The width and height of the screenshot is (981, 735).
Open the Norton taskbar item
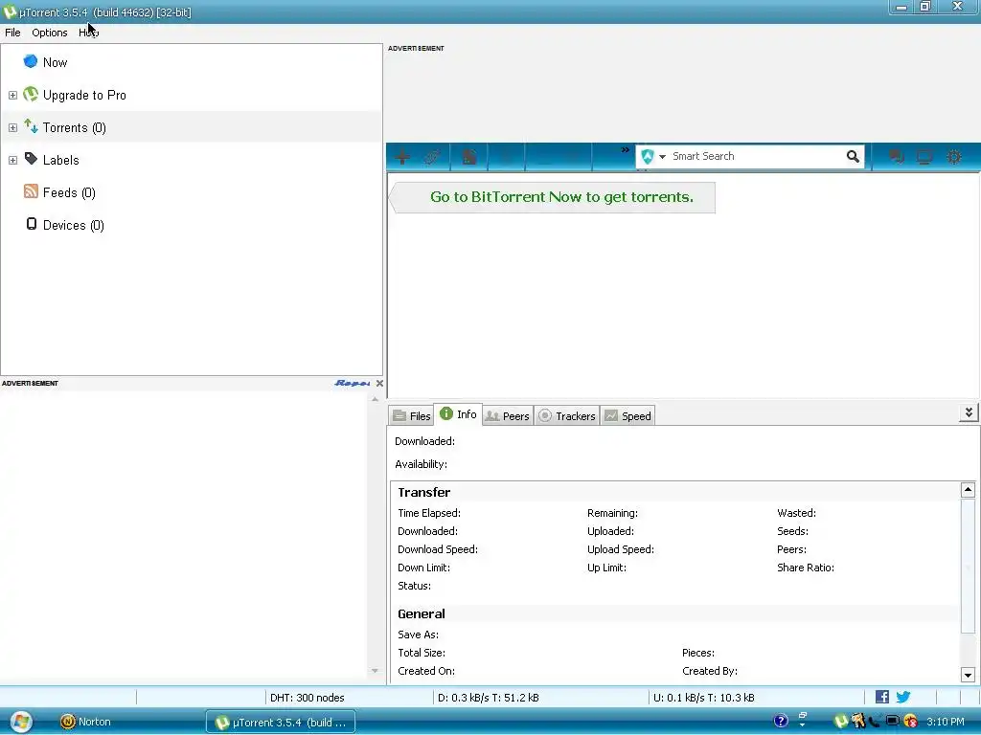85,722
